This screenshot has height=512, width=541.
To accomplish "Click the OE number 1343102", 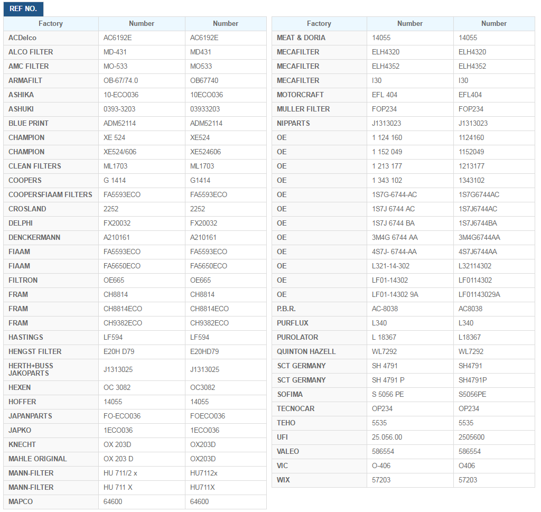I will tap(472, 181).
